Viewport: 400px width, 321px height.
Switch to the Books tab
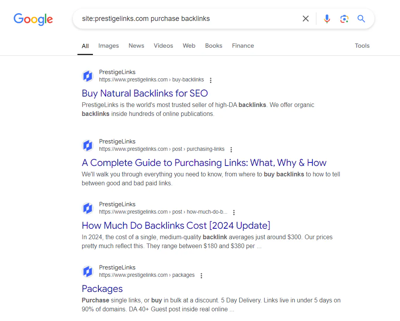pyautogui.click(x=213, y=46)
